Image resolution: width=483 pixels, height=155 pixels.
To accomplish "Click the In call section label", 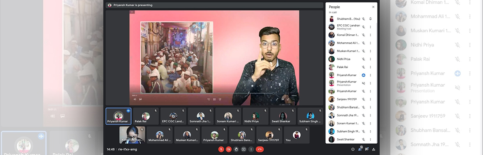I will coord(333,12).
